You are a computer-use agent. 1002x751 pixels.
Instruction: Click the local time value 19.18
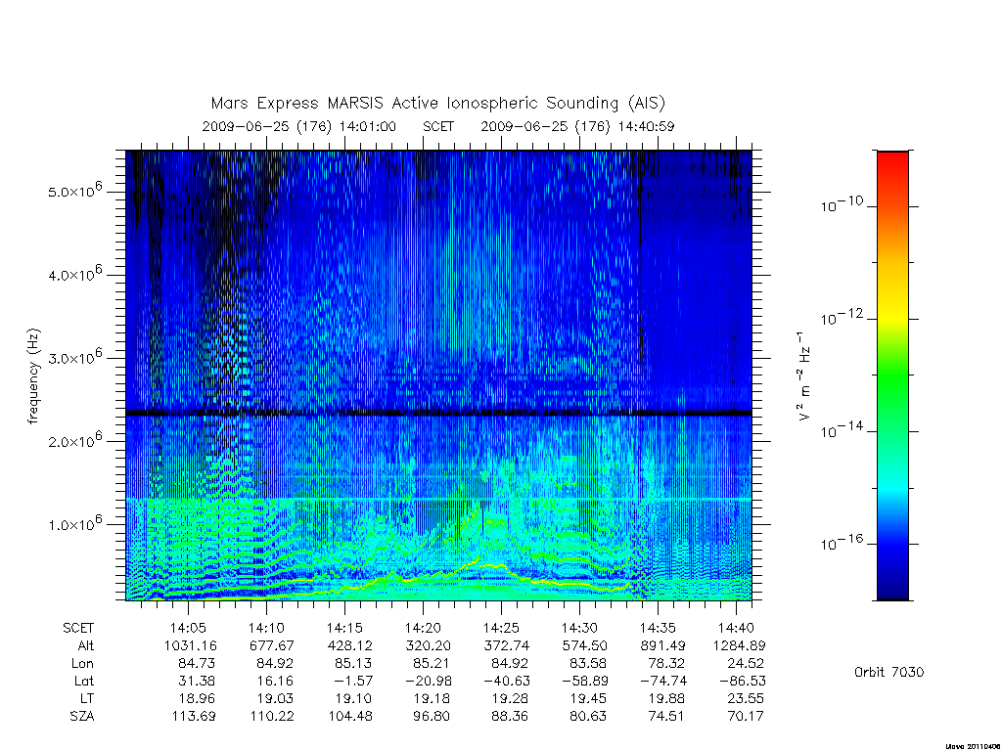(x=432, y=698)
